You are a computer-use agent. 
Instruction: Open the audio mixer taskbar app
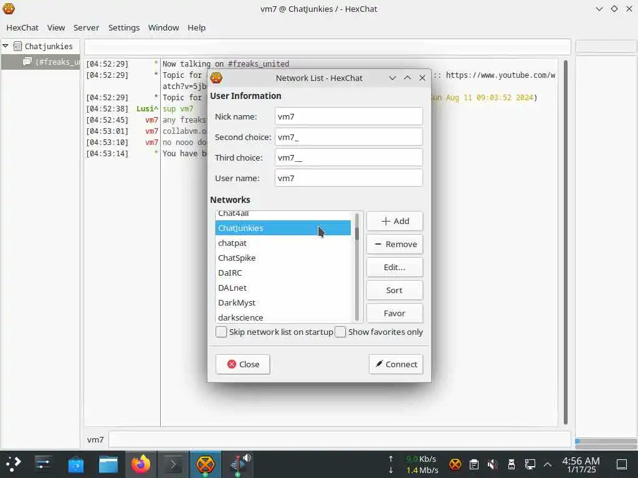pyautogui.click(x=239, y=464)
